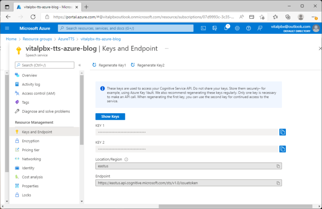Copy KEY 1 to clipboard
Screen dimensions: 322x209
pos(283,132)
